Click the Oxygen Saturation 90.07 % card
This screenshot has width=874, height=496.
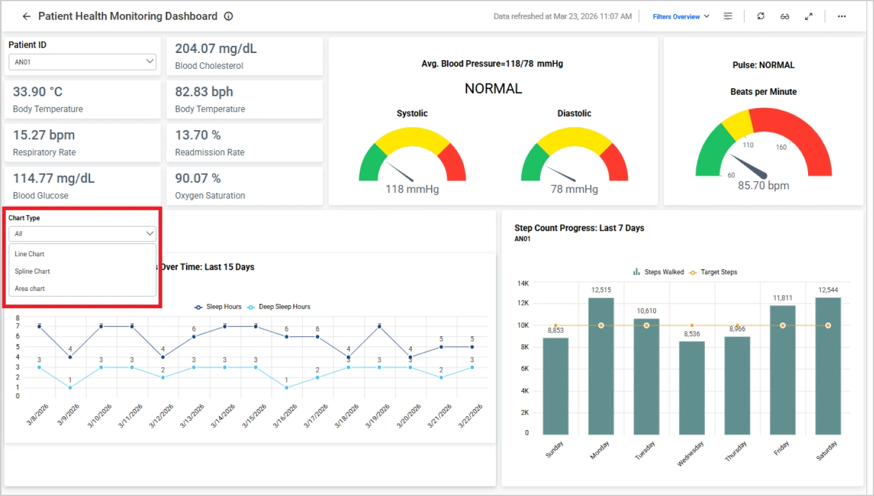pyautogui.click(x=244, y=186)
